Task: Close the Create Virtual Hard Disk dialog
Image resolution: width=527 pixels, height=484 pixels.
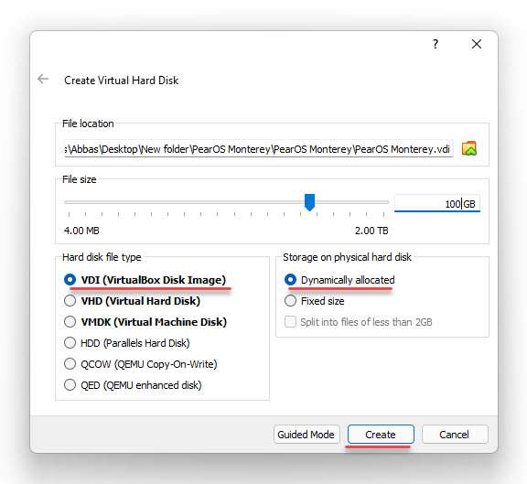Action: click(x=477, y=44)
